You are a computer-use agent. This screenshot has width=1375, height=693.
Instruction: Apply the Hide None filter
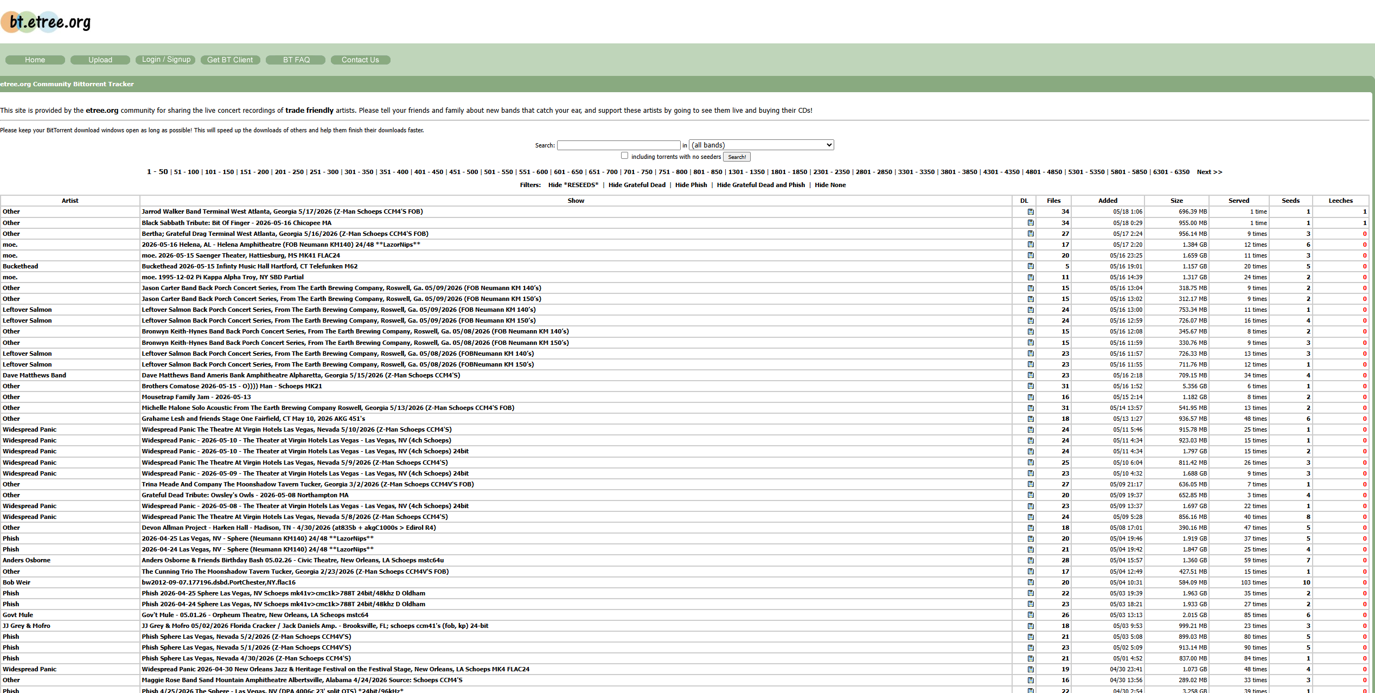point(830,185)
